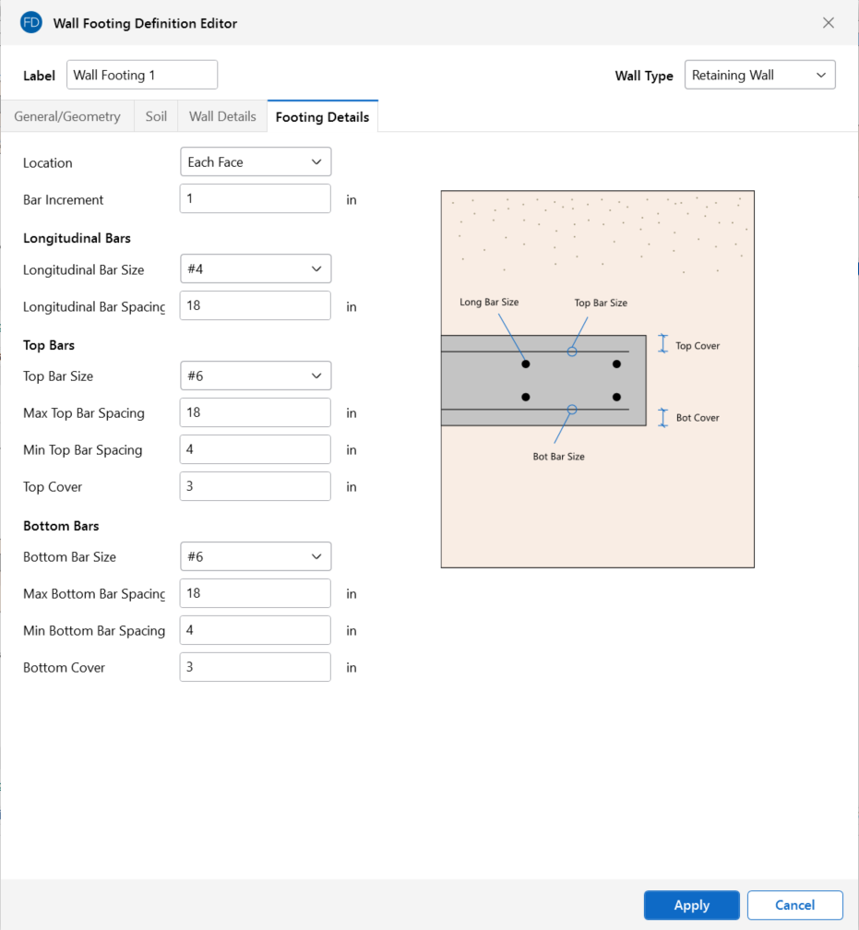Expand the Location dropdown
Viewport: 859px width, 930px height.
[x=255, y=162]
